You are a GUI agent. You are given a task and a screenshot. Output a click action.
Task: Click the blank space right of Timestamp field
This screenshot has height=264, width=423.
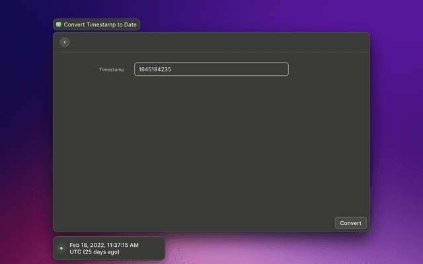(327, 69)
